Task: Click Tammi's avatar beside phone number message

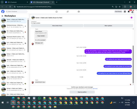Action: pyautogui.click(x=33, y=82)
